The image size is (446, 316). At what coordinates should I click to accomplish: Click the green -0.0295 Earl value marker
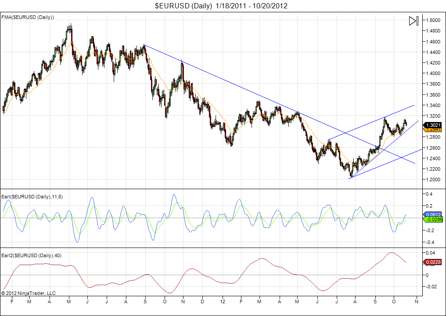pos(432,219)
